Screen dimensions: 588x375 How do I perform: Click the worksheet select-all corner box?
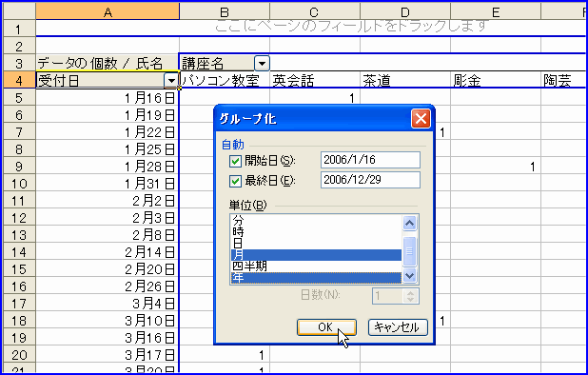[x=19, y=11]
